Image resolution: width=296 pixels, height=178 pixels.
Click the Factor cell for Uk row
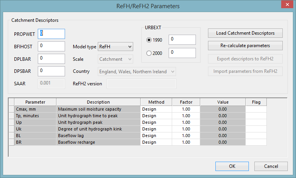[185, 129]
